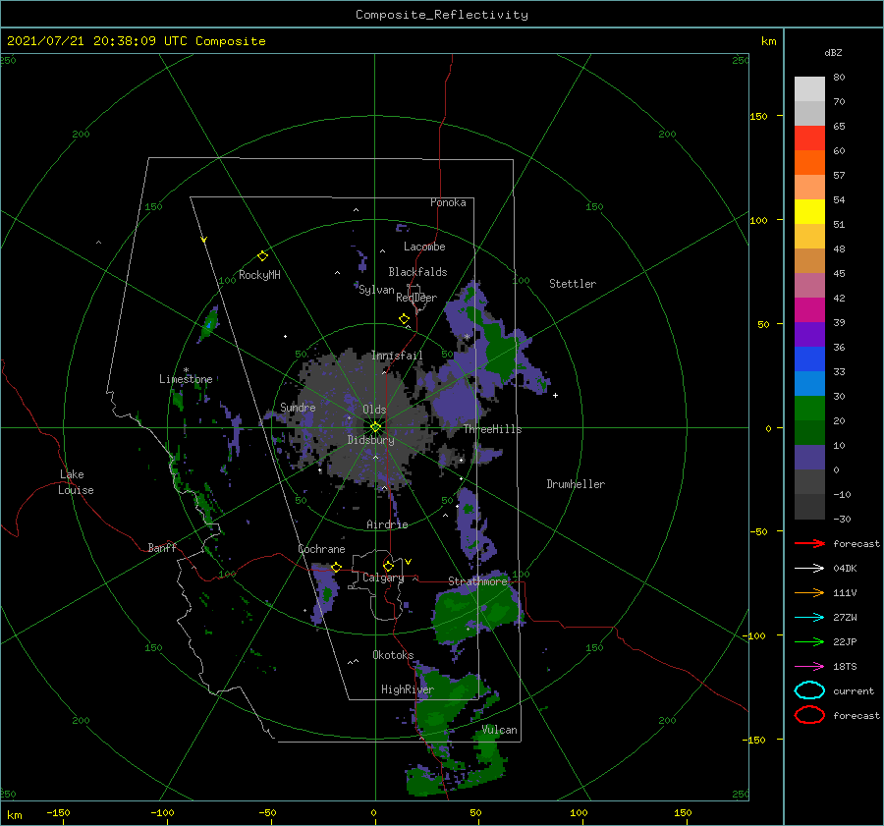Pick the bright yellow 51-54 dBZ band

coord(809,212)
